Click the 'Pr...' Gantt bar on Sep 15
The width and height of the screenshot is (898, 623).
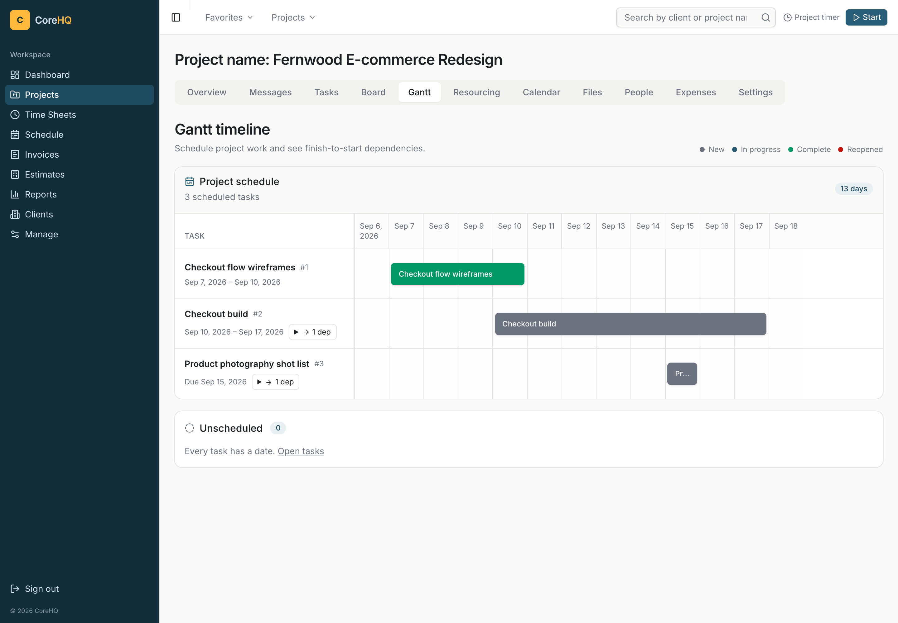[682, 373]
